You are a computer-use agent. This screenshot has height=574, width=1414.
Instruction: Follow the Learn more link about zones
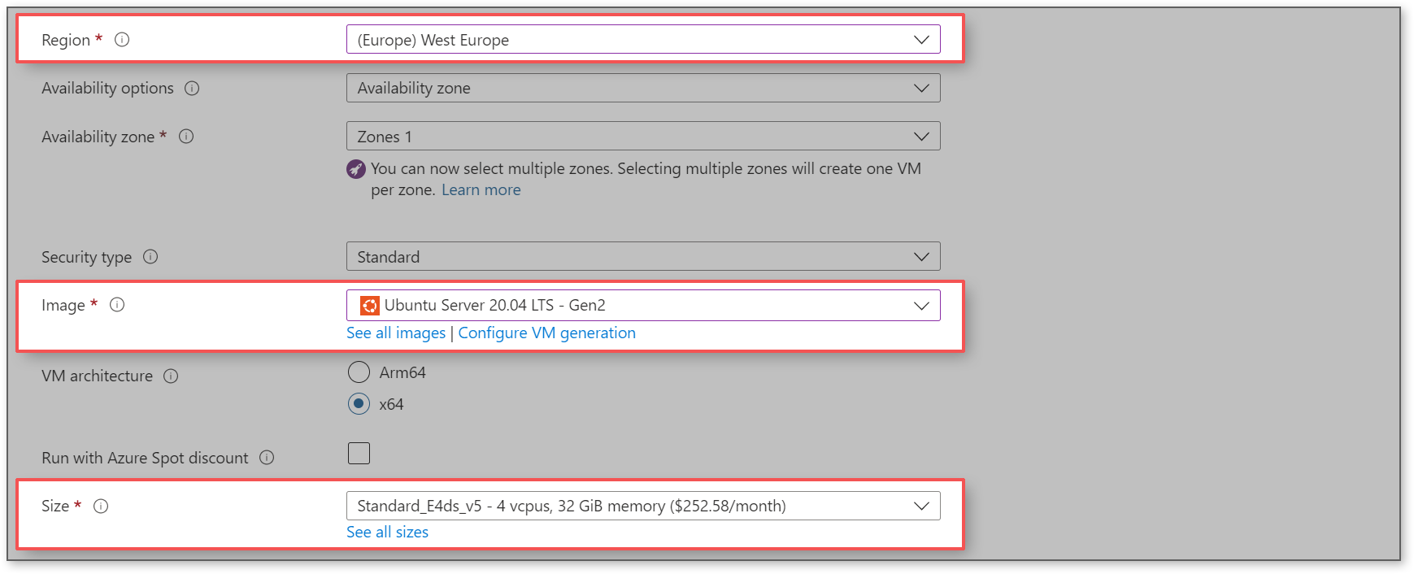481,189
